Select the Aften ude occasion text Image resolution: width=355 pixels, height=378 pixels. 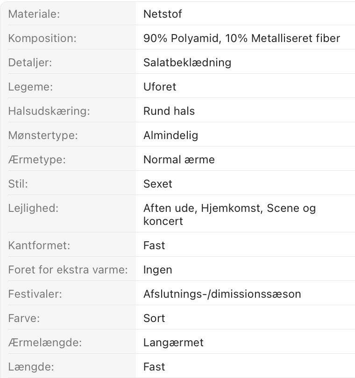tap(169, 208)
